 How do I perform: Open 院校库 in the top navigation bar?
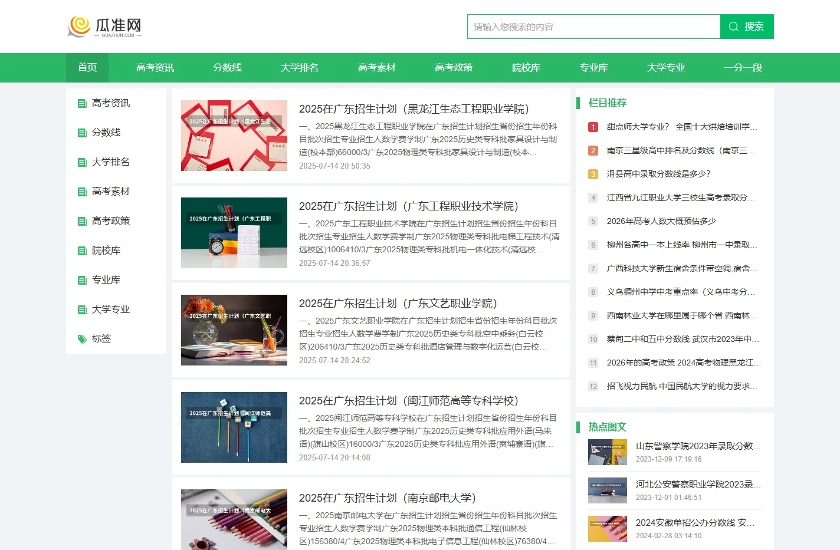coord(526,68)
